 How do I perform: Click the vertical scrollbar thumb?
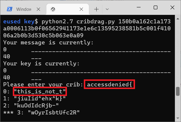coord(178,91)
